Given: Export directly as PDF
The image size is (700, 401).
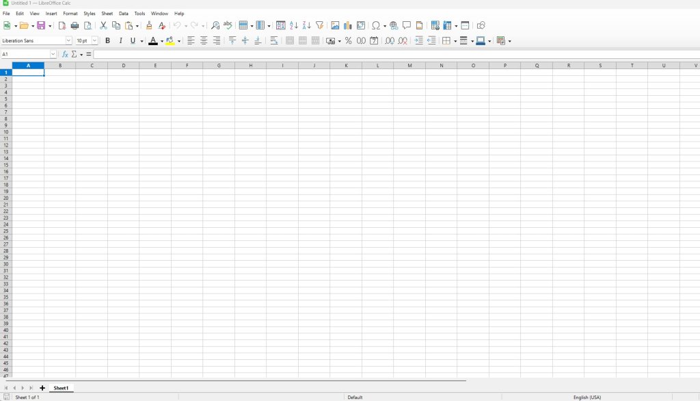Looking at the screenshot, I should point(62,25).
